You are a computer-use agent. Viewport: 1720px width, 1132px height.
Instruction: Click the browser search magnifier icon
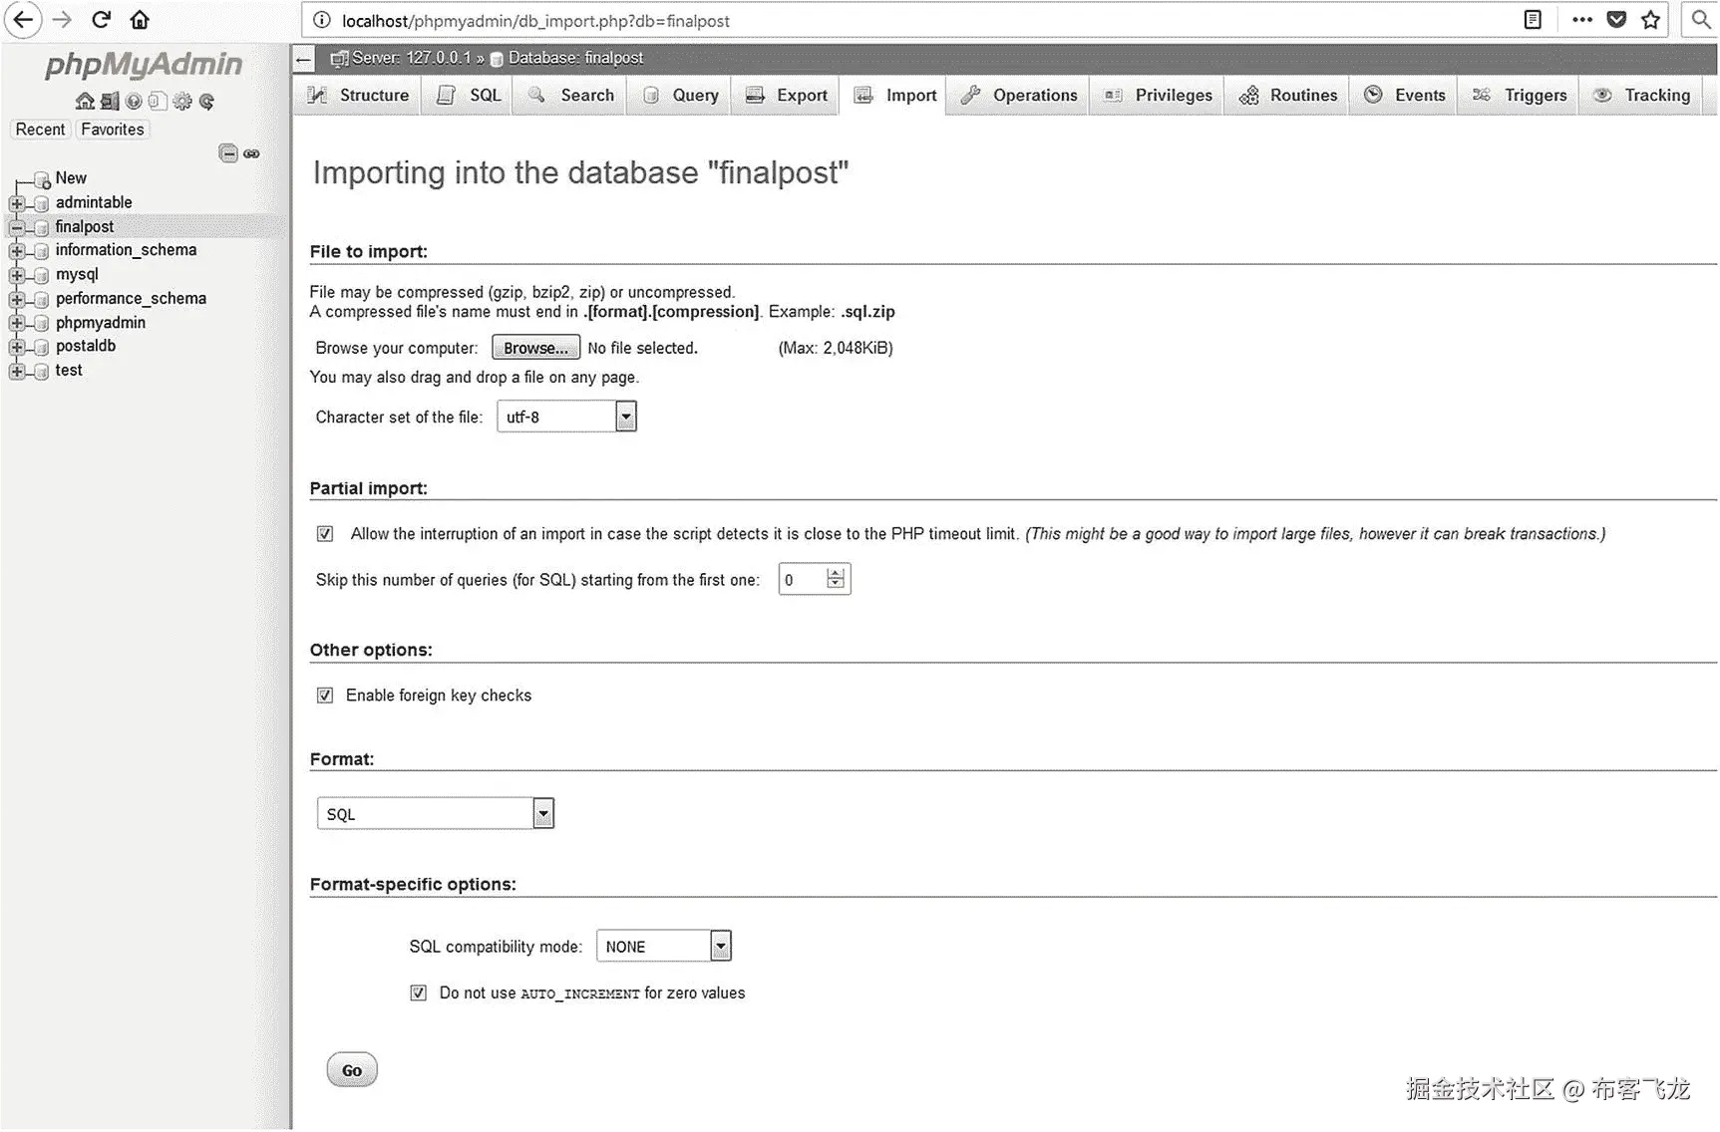(1701, 20)
